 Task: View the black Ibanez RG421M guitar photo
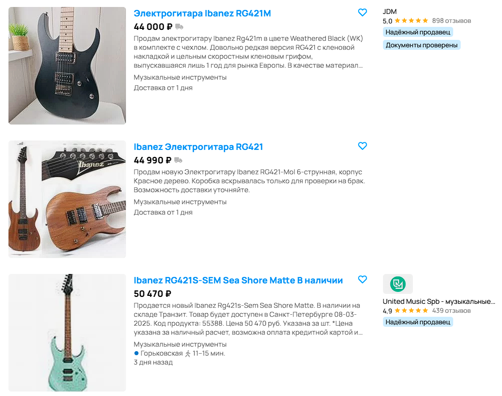(x=67, y=66)
